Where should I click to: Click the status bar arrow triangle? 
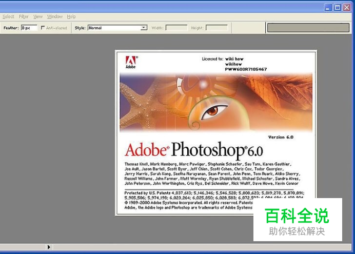49,247
